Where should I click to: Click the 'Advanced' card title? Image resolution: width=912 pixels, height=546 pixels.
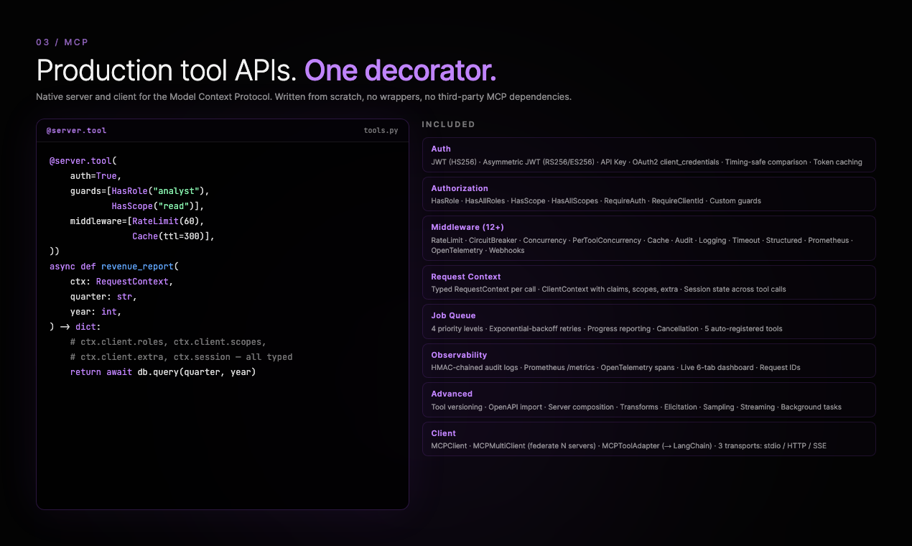tap(452, 394)
